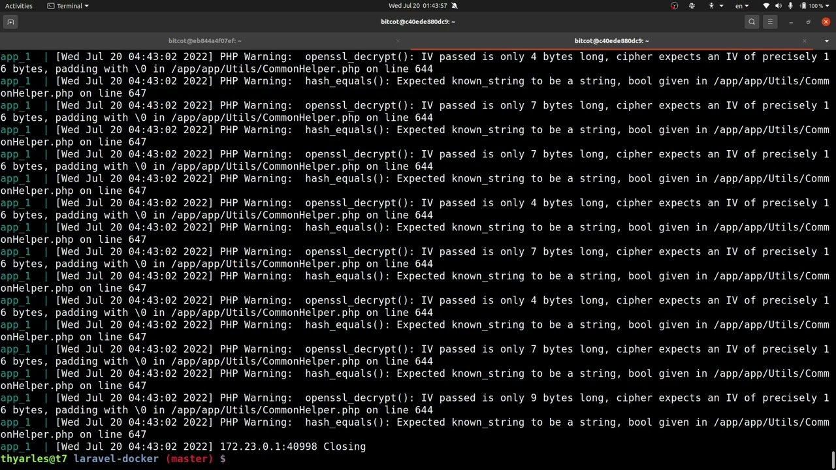The image size is (836, 470).
Task: Click the window title 'bitcot@c40ede880dc9: ~'
Action: (418, 22)
